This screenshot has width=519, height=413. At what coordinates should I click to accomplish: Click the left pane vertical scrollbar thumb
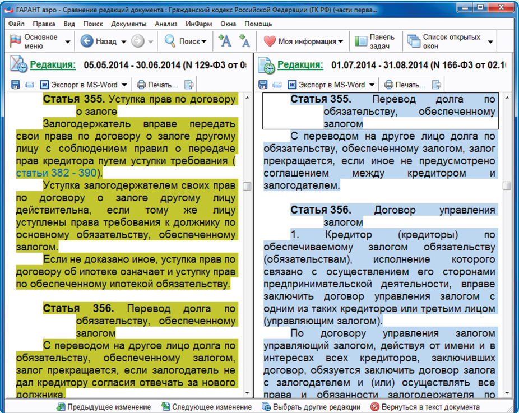[x=247, y=186]
